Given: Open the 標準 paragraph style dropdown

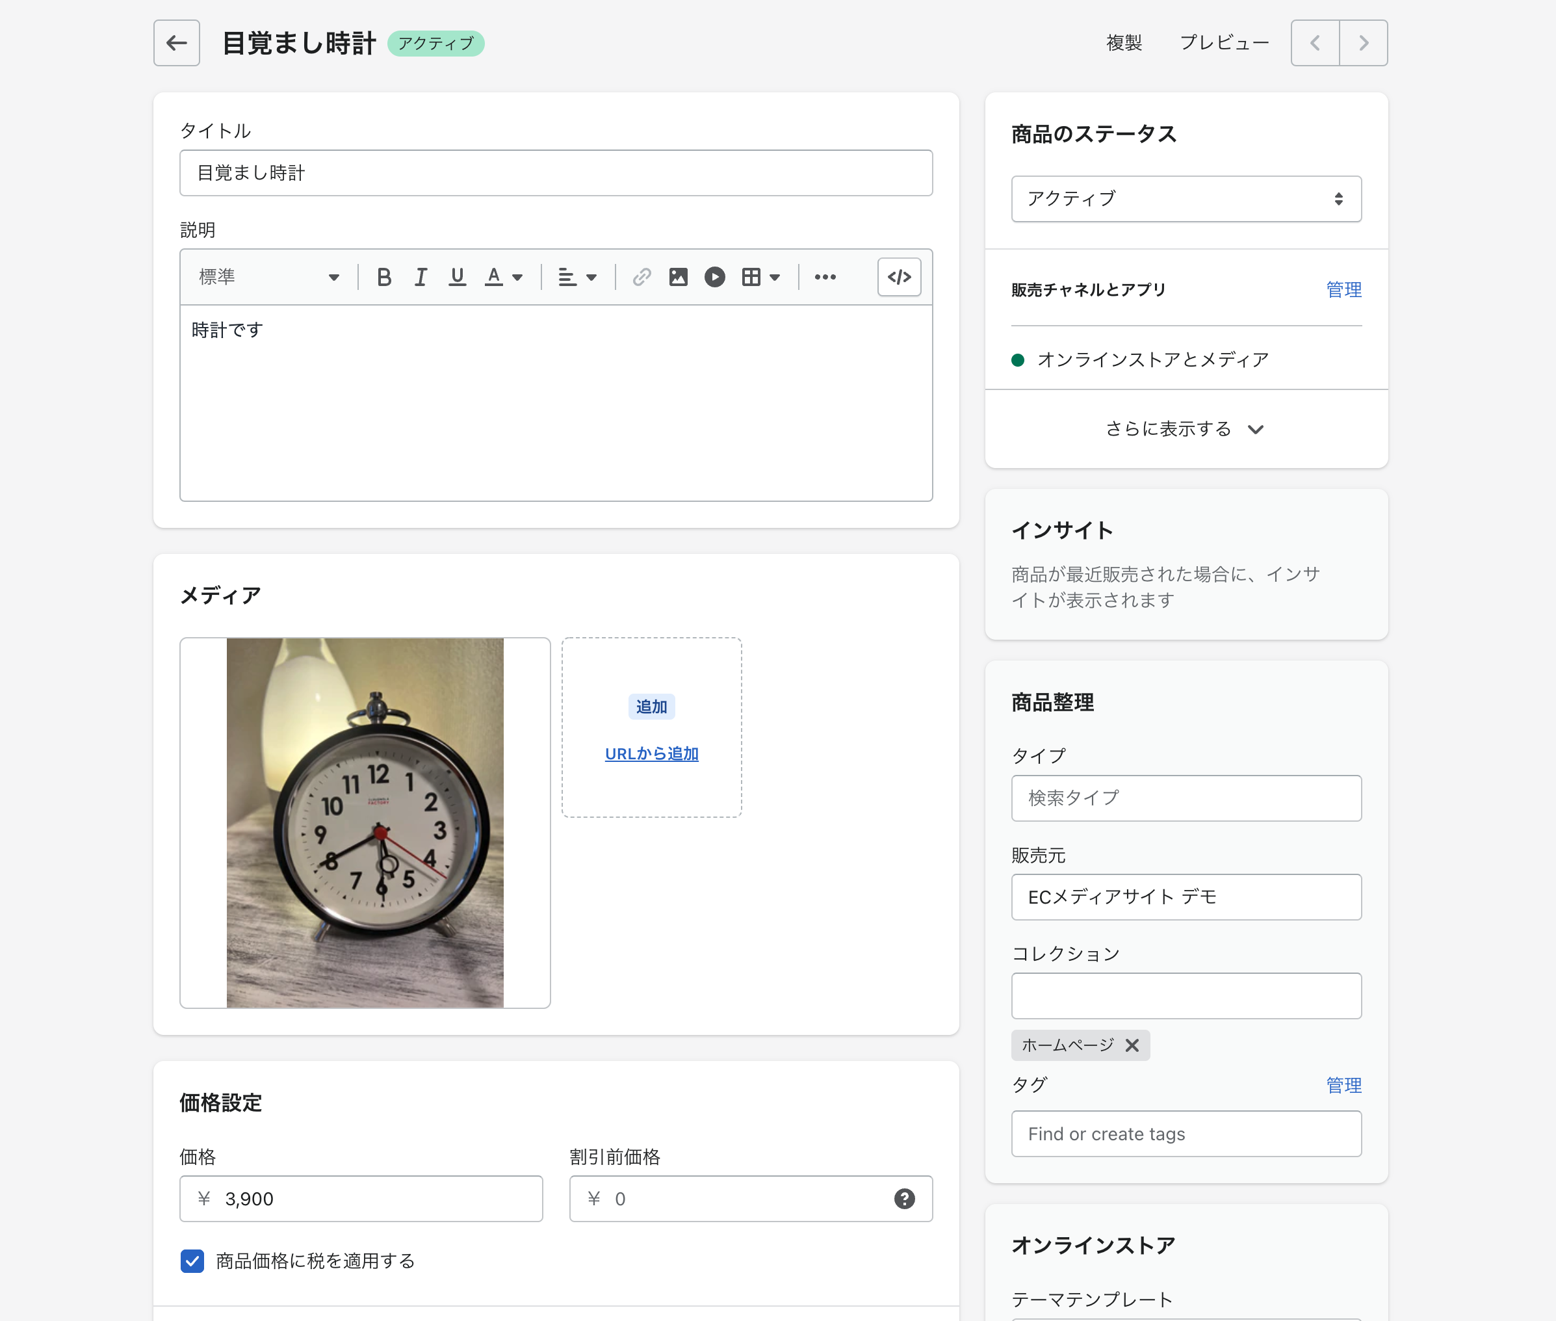Looking at the screenshot, I should (269, 277).
